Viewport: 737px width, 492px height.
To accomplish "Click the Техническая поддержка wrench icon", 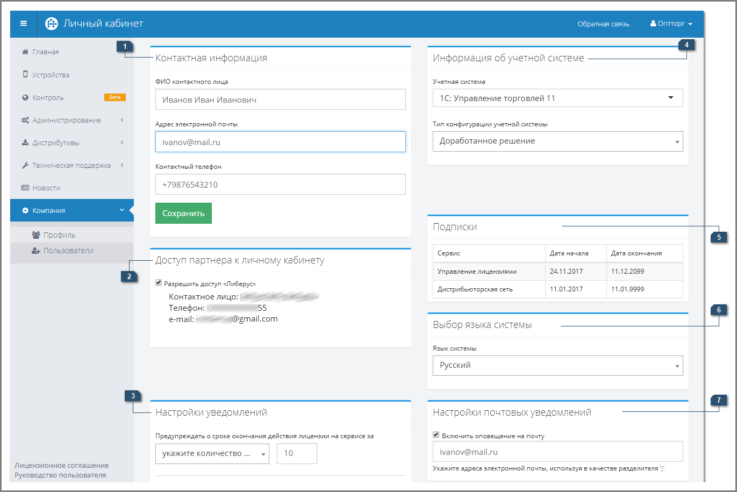I will pos(25,166).
